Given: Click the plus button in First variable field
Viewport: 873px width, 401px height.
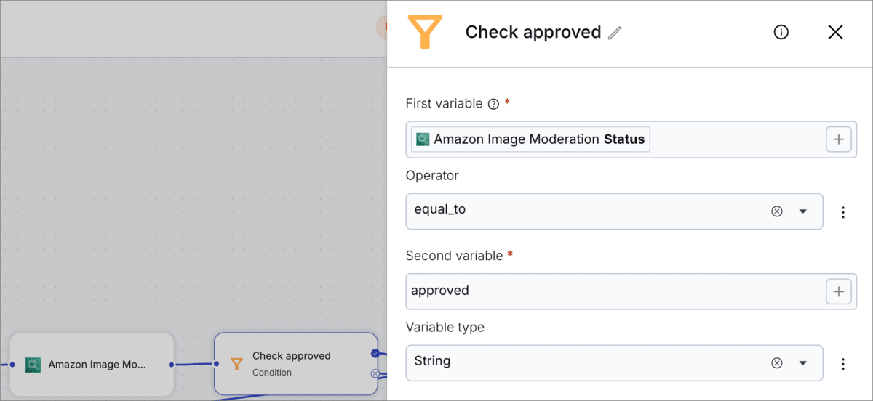Looking at the screenshot, I should click(x=838, y=139).
